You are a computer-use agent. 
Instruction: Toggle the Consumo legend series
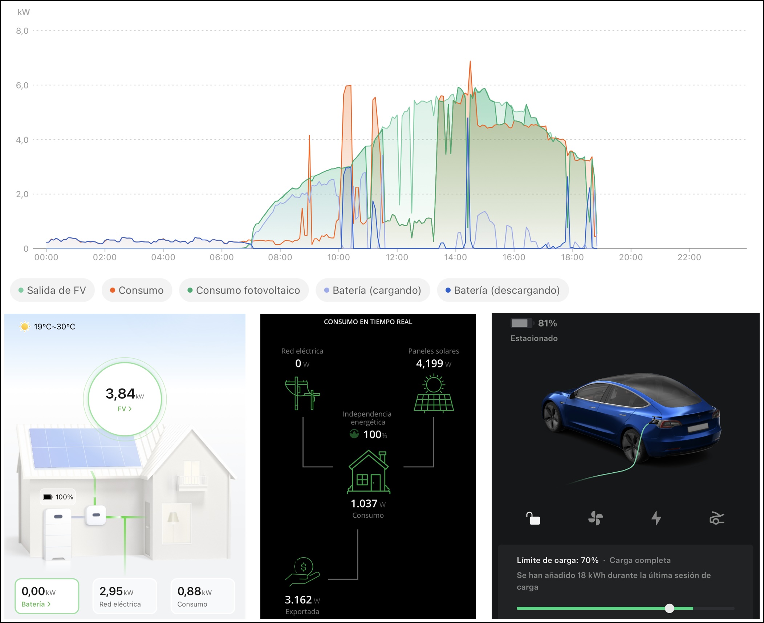137,290
